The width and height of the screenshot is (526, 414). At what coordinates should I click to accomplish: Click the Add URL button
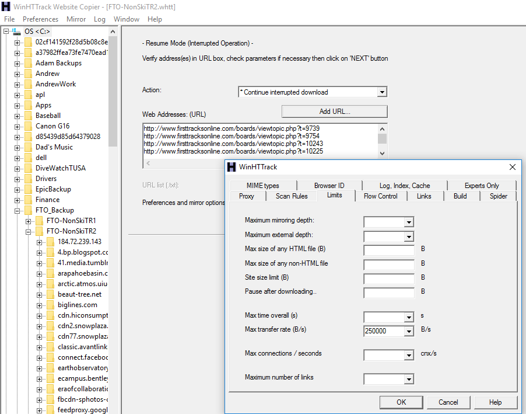(335, 112)
